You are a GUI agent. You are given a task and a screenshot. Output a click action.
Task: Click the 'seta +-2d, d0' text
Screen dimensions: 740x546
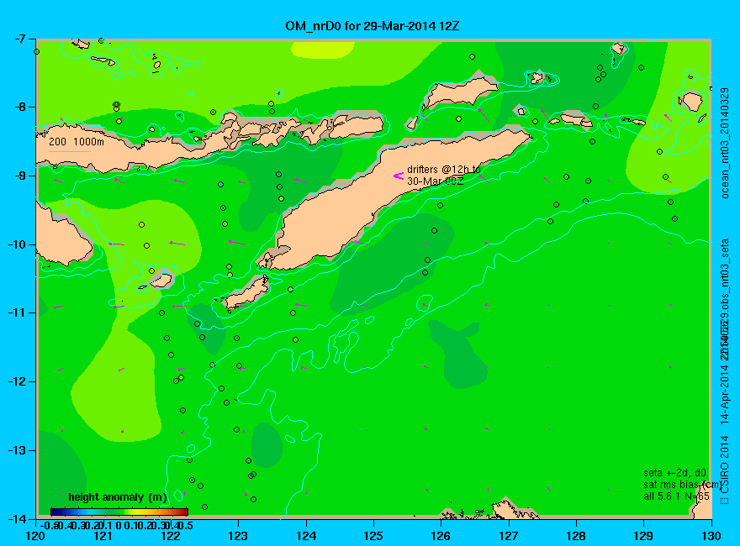tap(674, 473)
